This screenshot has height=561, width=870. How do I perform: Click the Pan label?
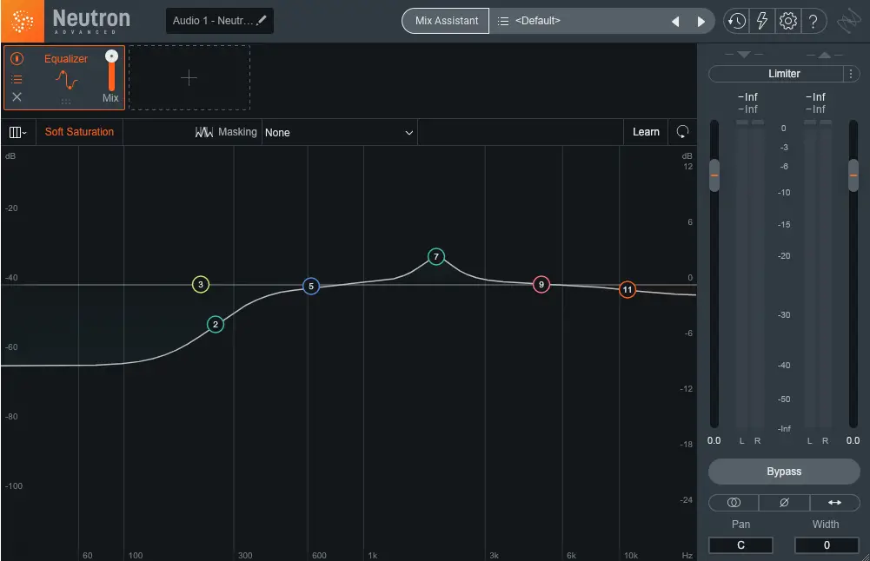[740, 524]
